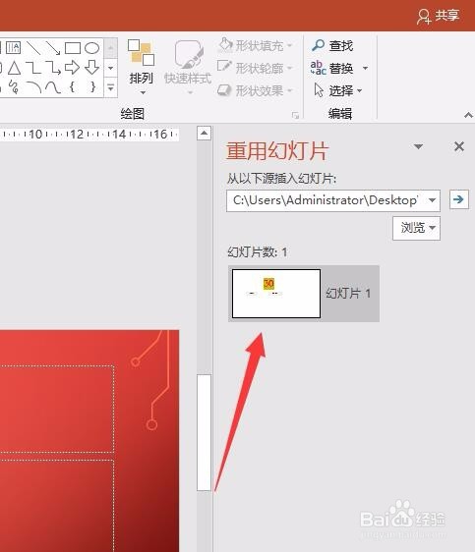Select the right block arrow shape

(x=72, y=68)
